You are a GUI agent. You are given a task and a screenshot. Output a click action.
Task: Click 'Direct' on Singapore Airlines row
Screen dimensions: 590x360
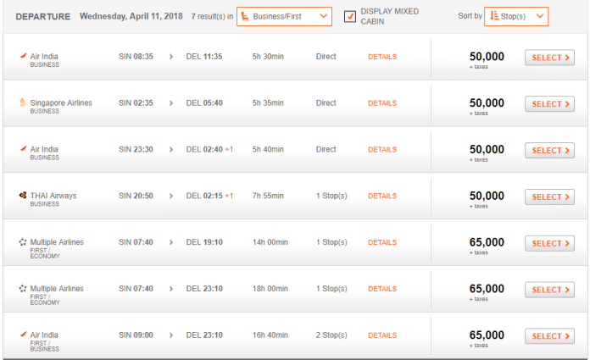[x=326, y=103]
